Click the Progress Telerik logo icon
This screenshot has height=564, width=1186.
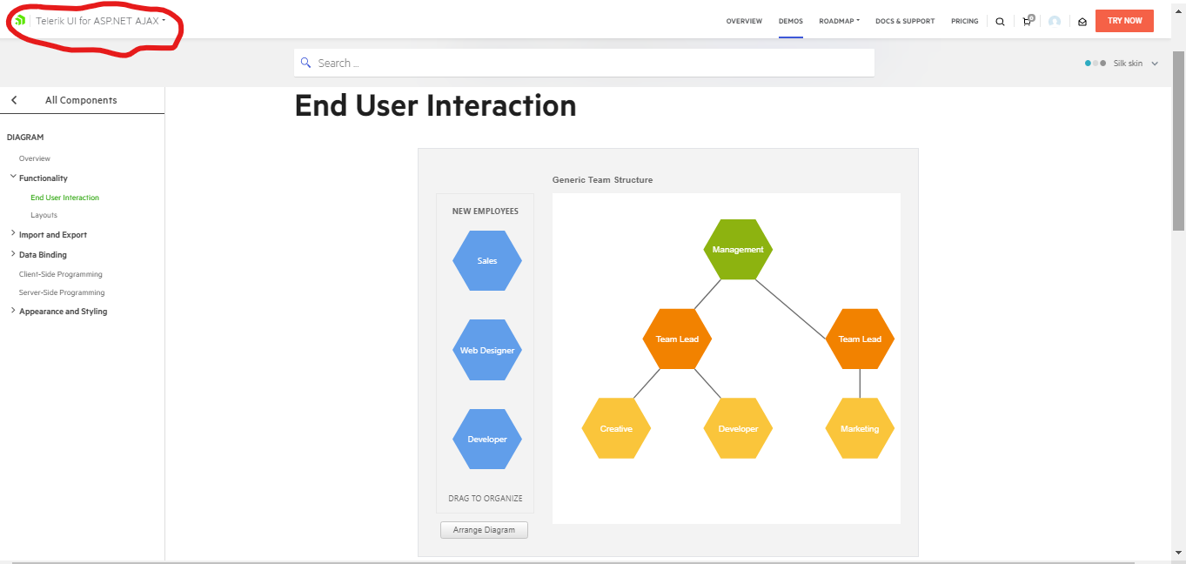coord(19,20)
